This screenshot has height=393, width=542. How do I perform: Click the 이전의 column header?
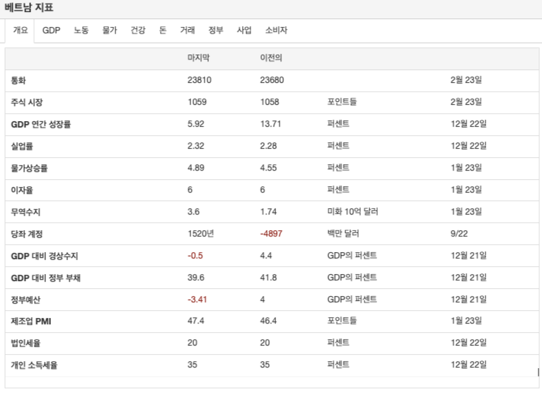point(271,58)
